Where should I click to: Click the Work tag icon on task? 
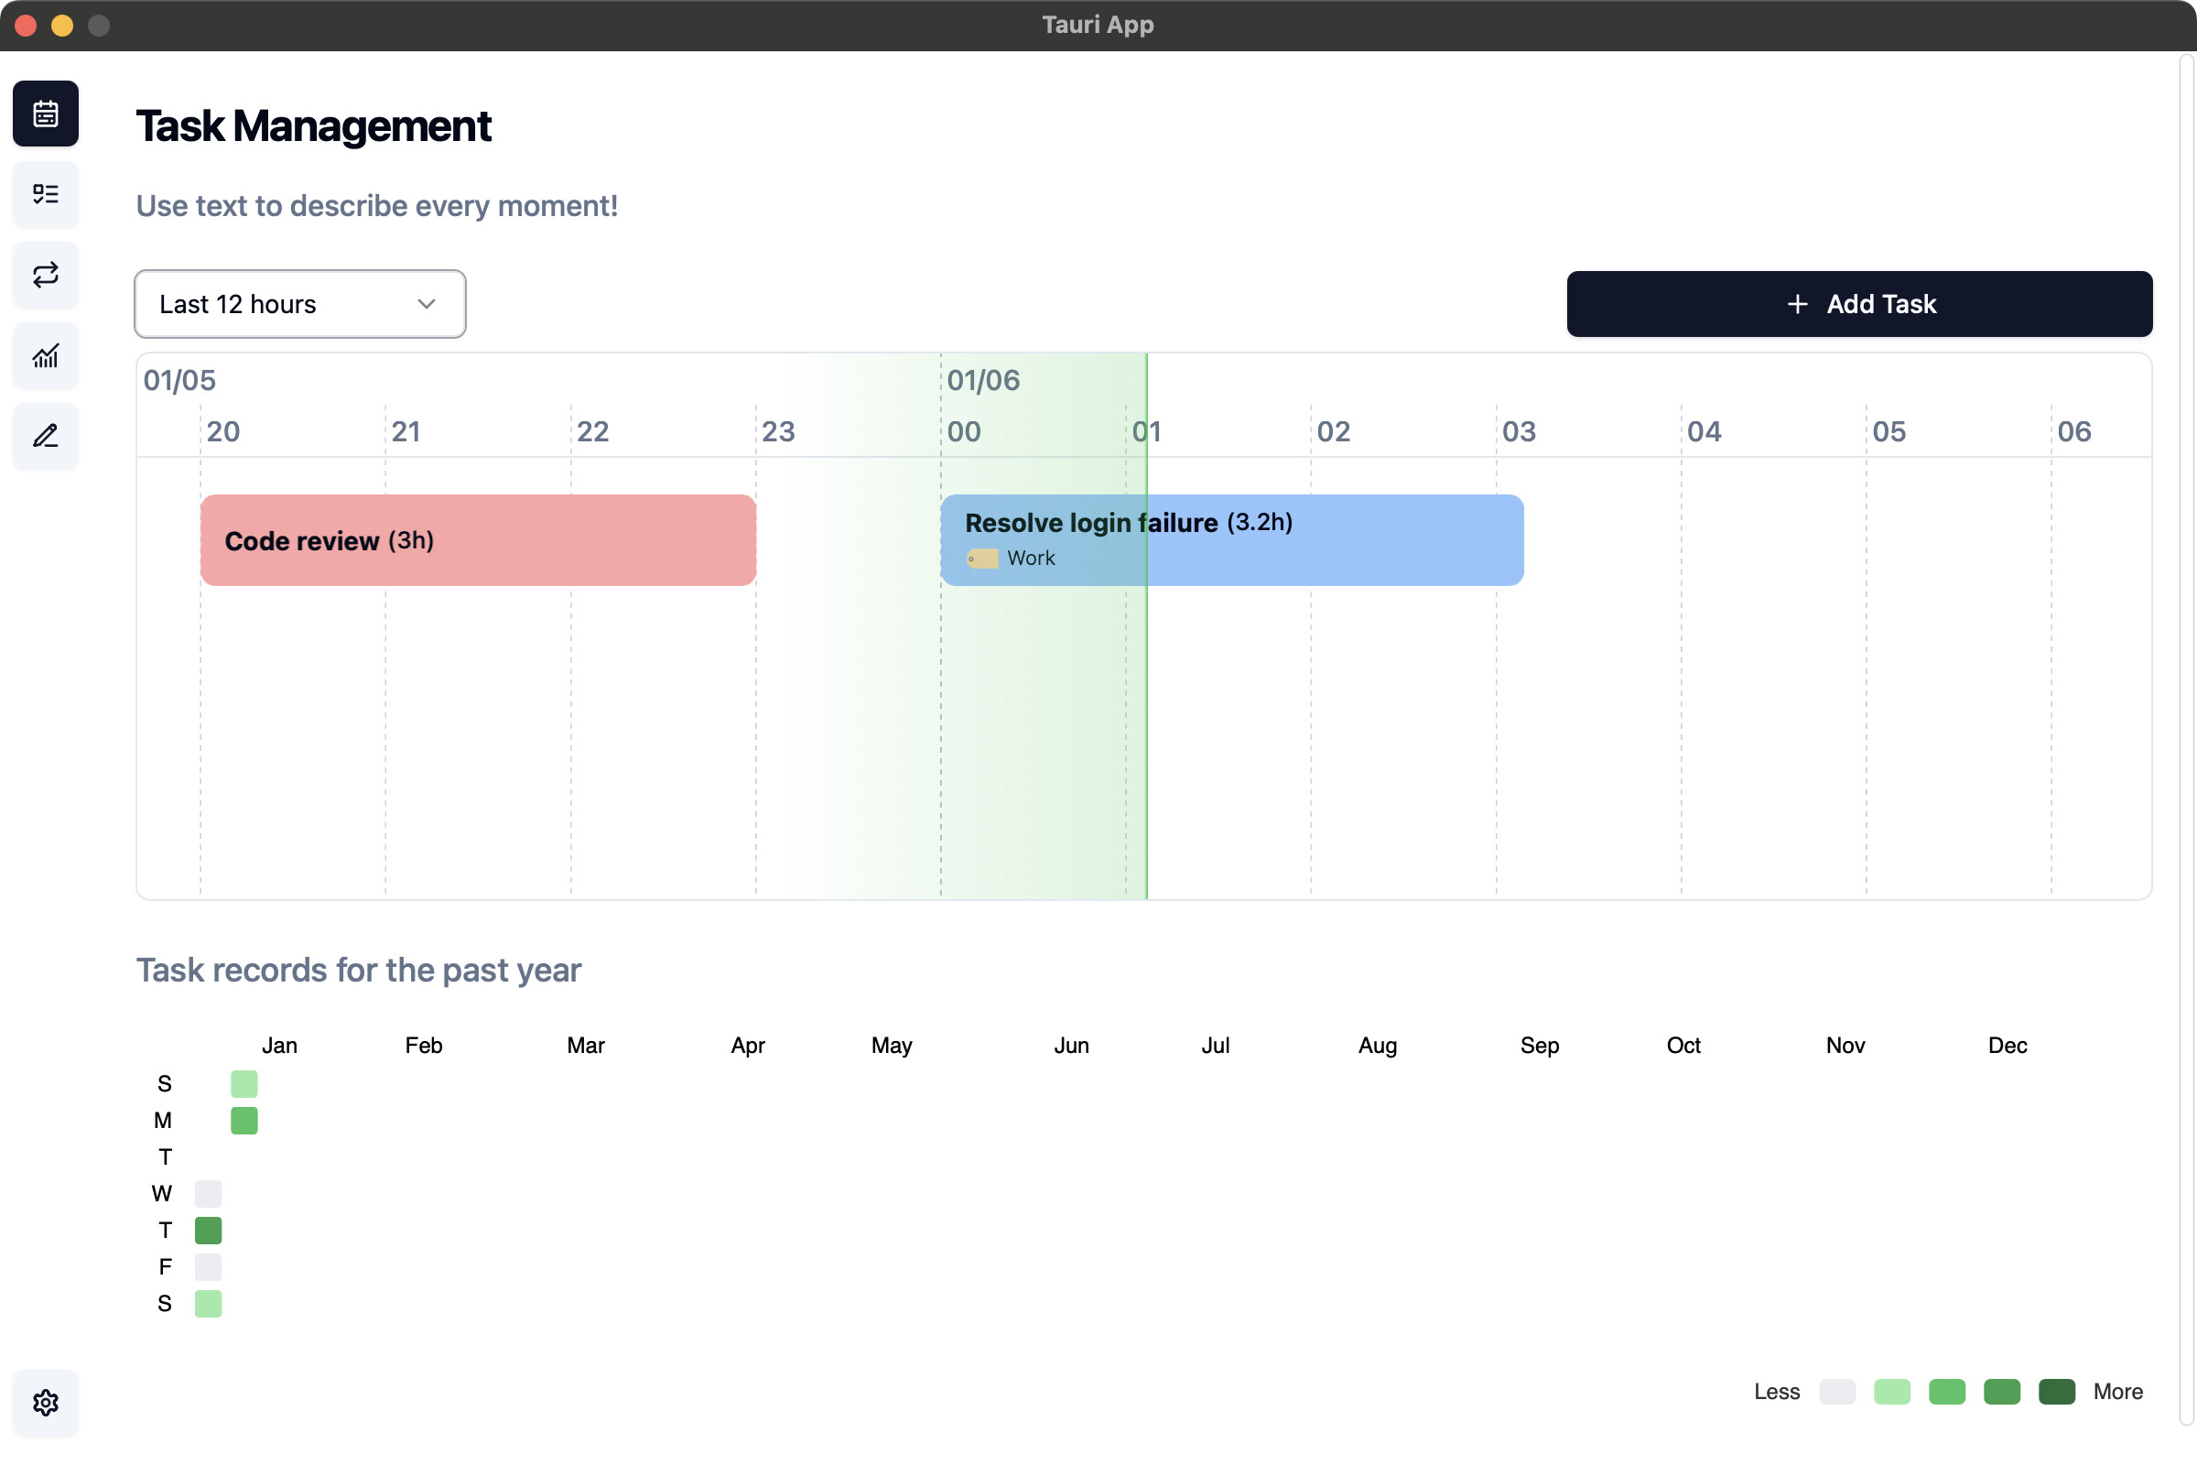[x=981, y=559]
